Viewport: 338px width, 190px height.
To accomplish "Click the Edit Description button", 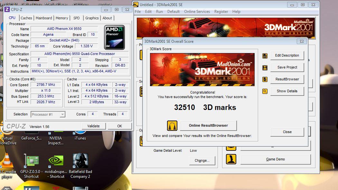I will [x=287, y=56].
